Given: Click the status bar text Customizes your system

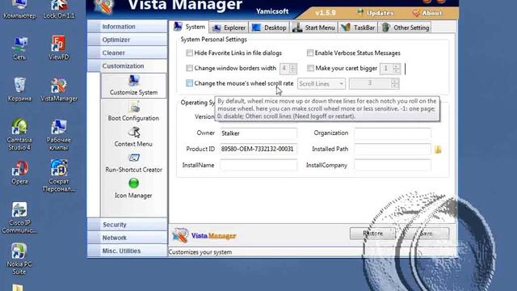Looking at the screenshot, I should (x=200, y=252).
